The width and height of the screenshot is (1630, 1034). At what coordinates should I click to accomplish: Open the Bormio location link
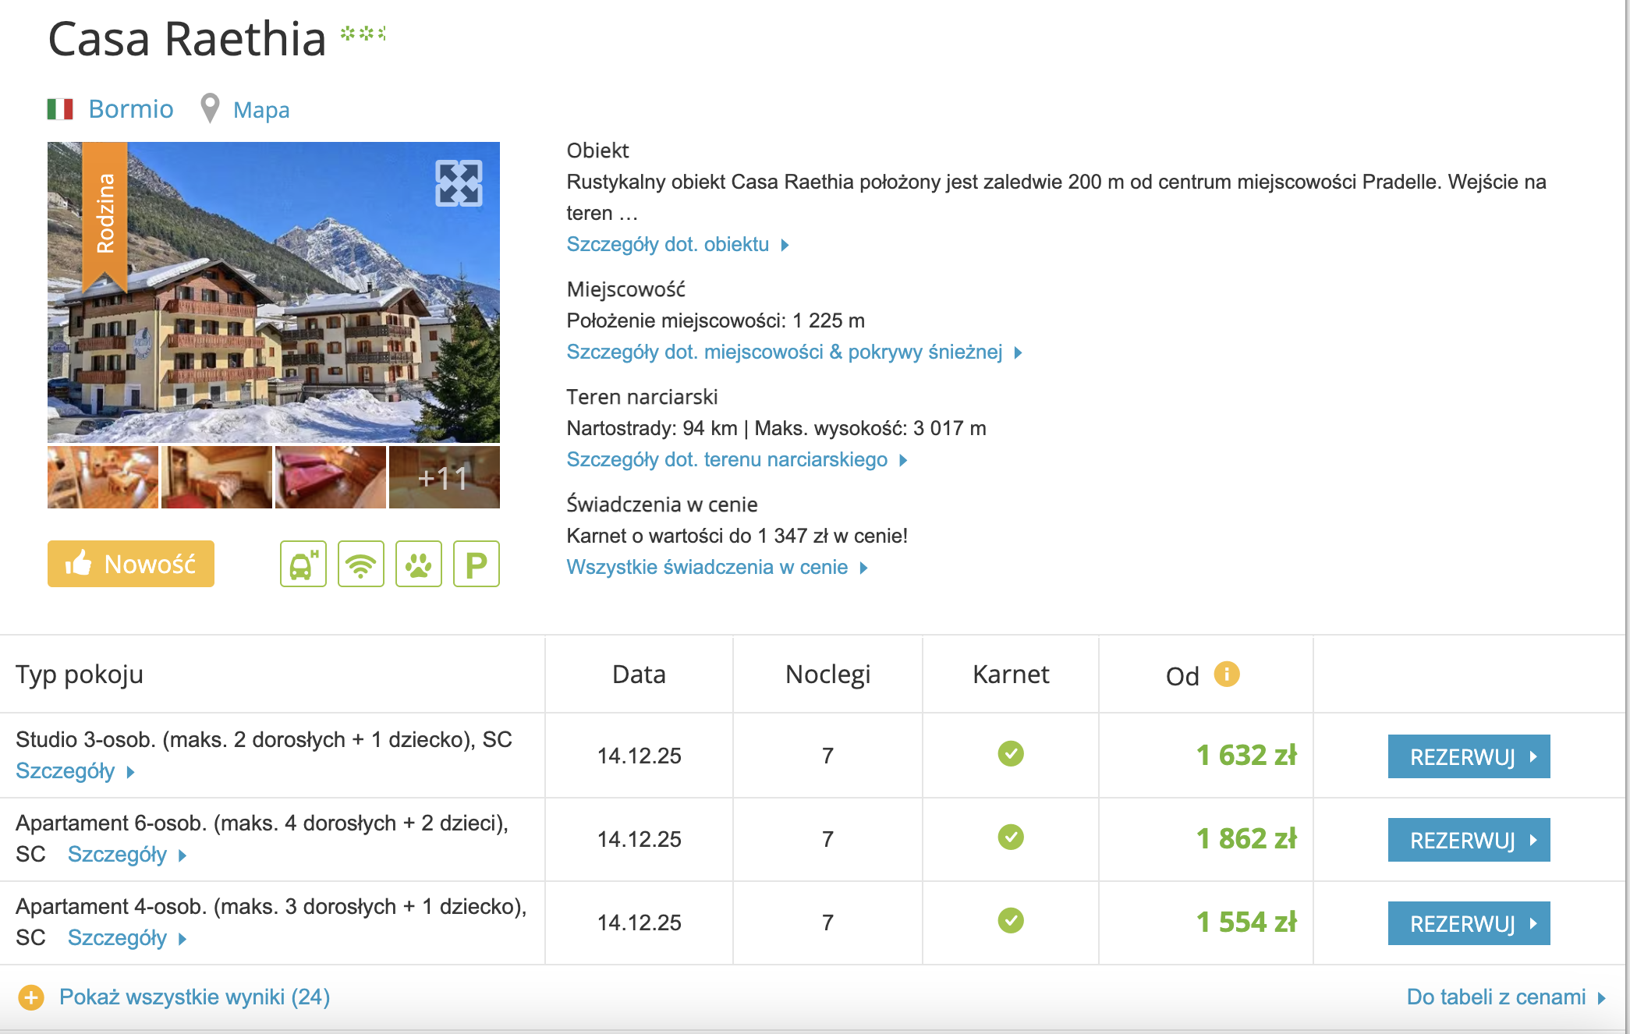[x=131, y=109]
